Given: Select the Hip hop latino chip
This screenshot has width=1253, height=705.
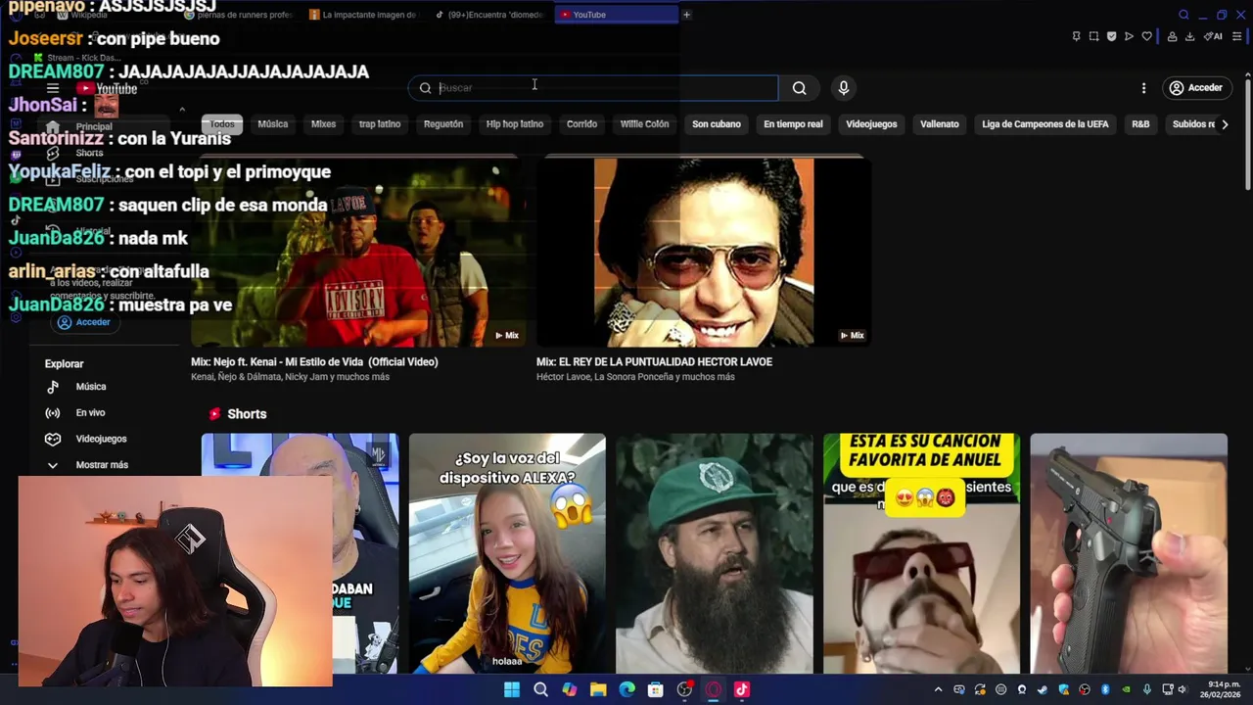Looking at the screenshot, I should (x=515, y=124).
